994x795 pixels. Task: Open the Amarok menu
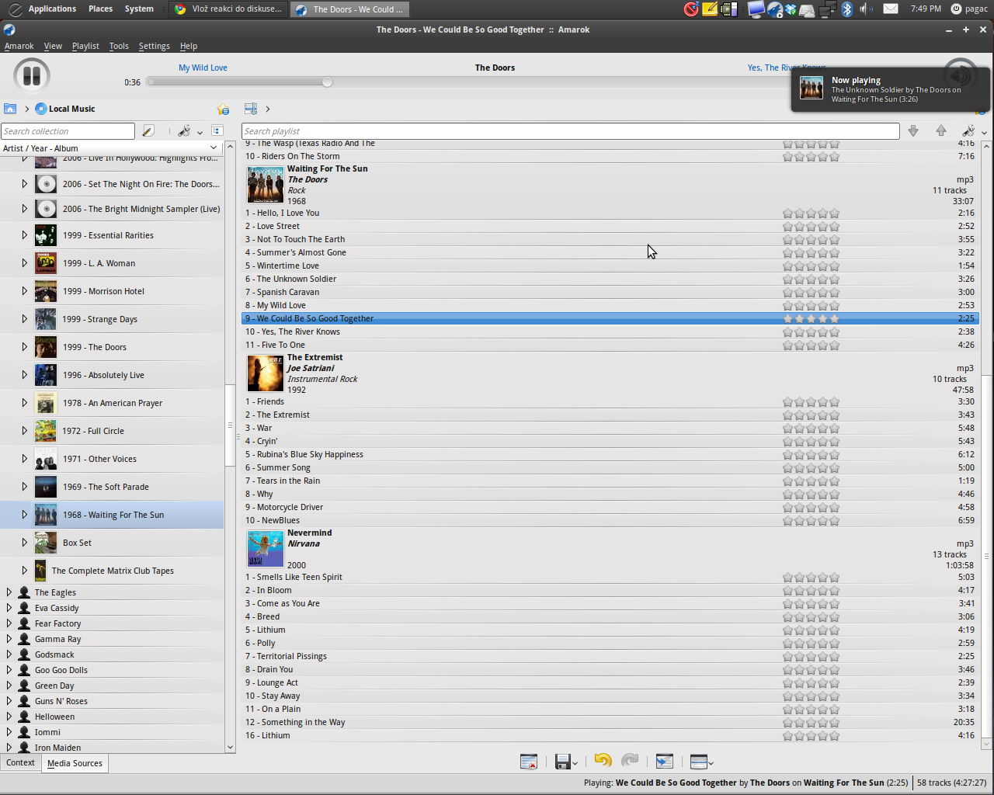19,46
